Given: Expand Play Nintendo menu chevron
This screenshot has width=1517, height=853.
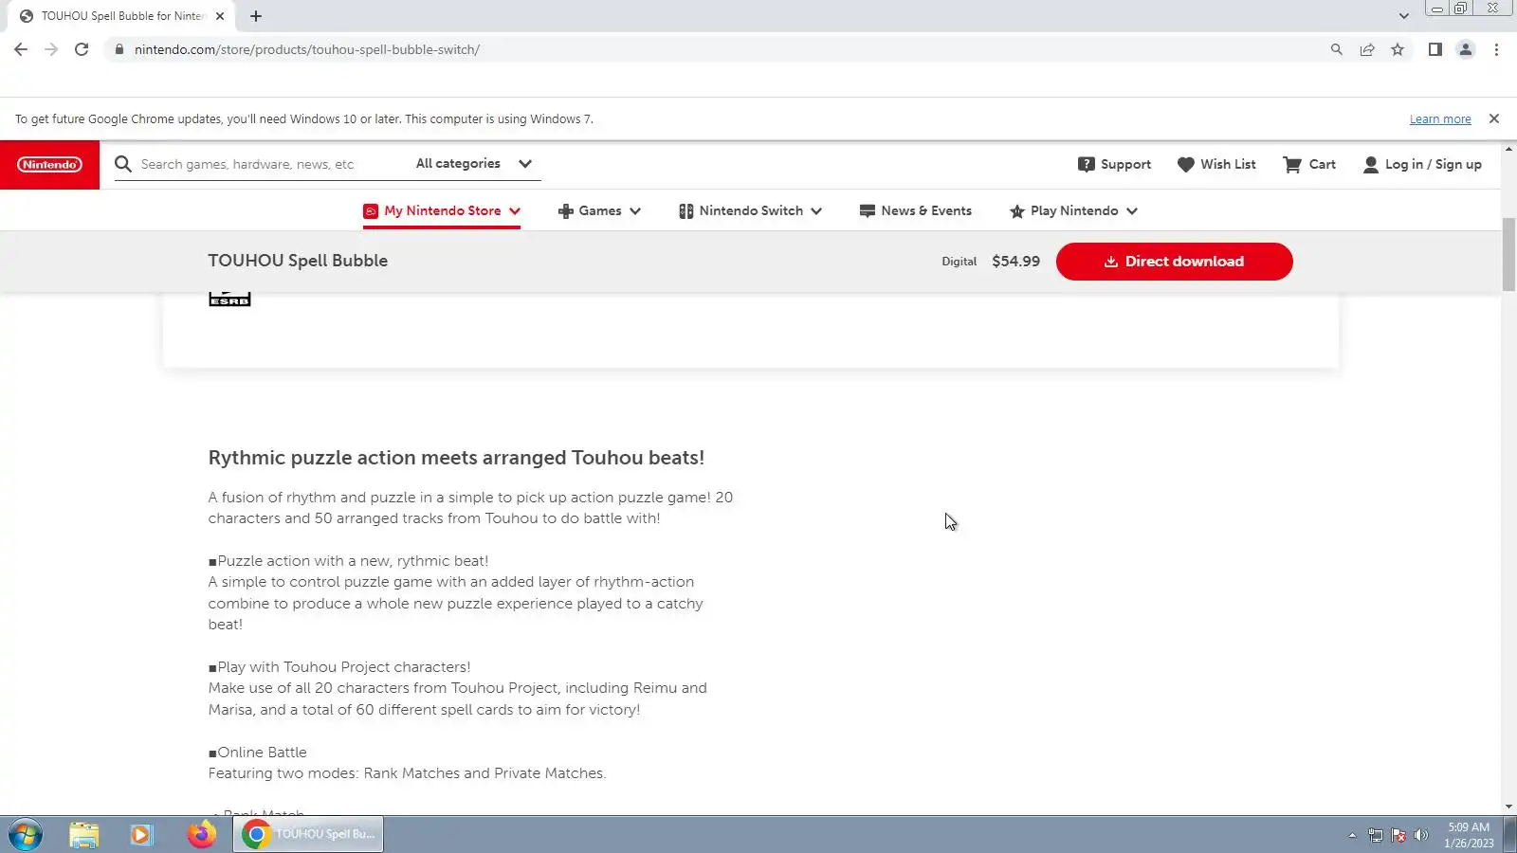Looking at the screenshot, I should click(x=1132, y=211).
